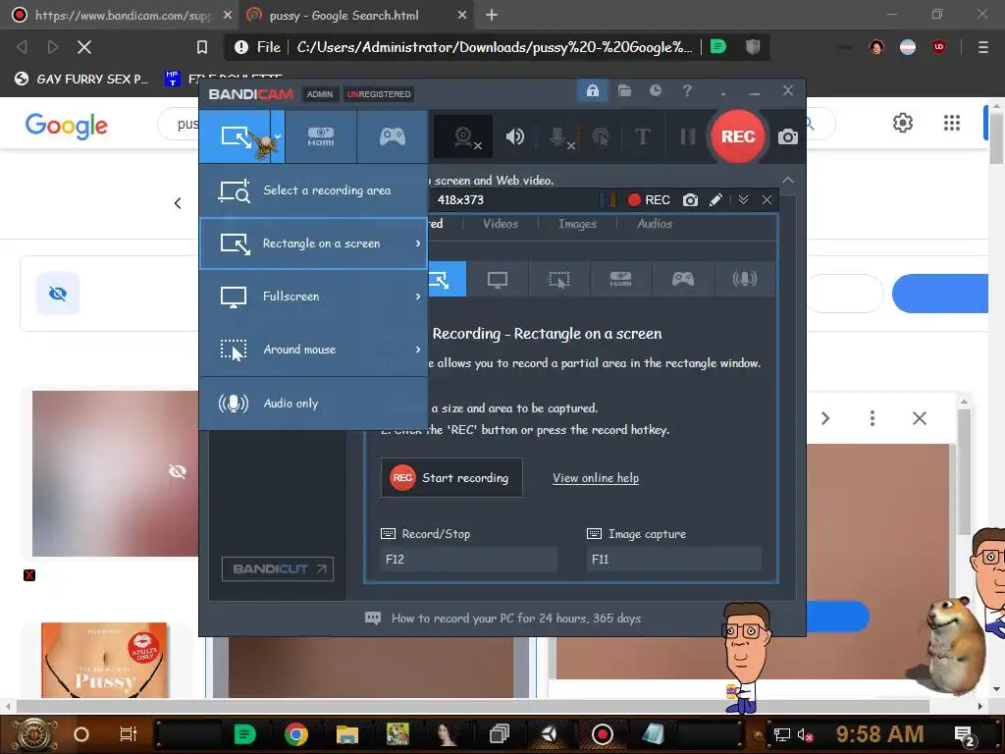Screen dimensions: 1005x754
Task: Select the fullscreen monitor mode icon
Action: [498, 280]
